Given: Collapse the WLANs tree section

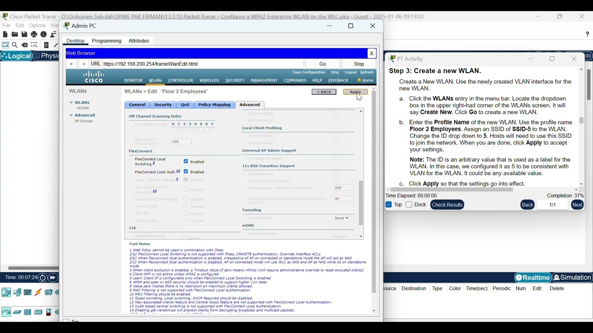Looking at the screenshot, I should pyautogui.click(x=71, y=103).
